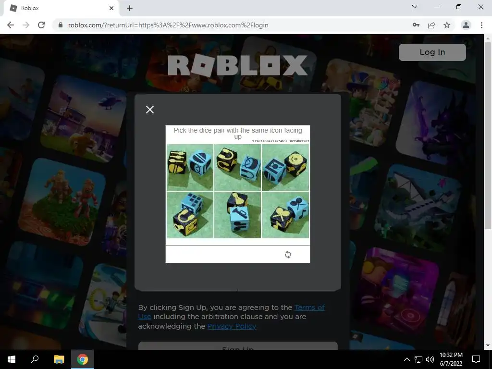Open the volume control tray icon
Screen dimensions: 492x369
click(x=430, y=359)
